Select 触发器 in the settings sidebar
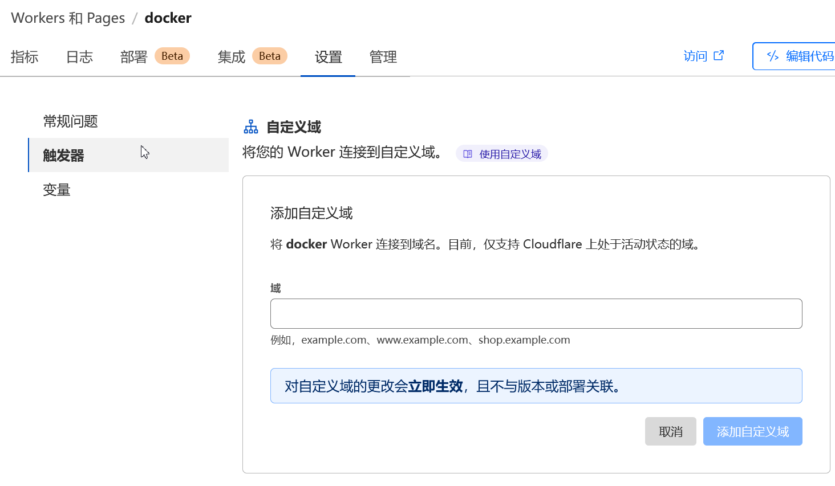The image size is (835, 486). click(64, 156)
